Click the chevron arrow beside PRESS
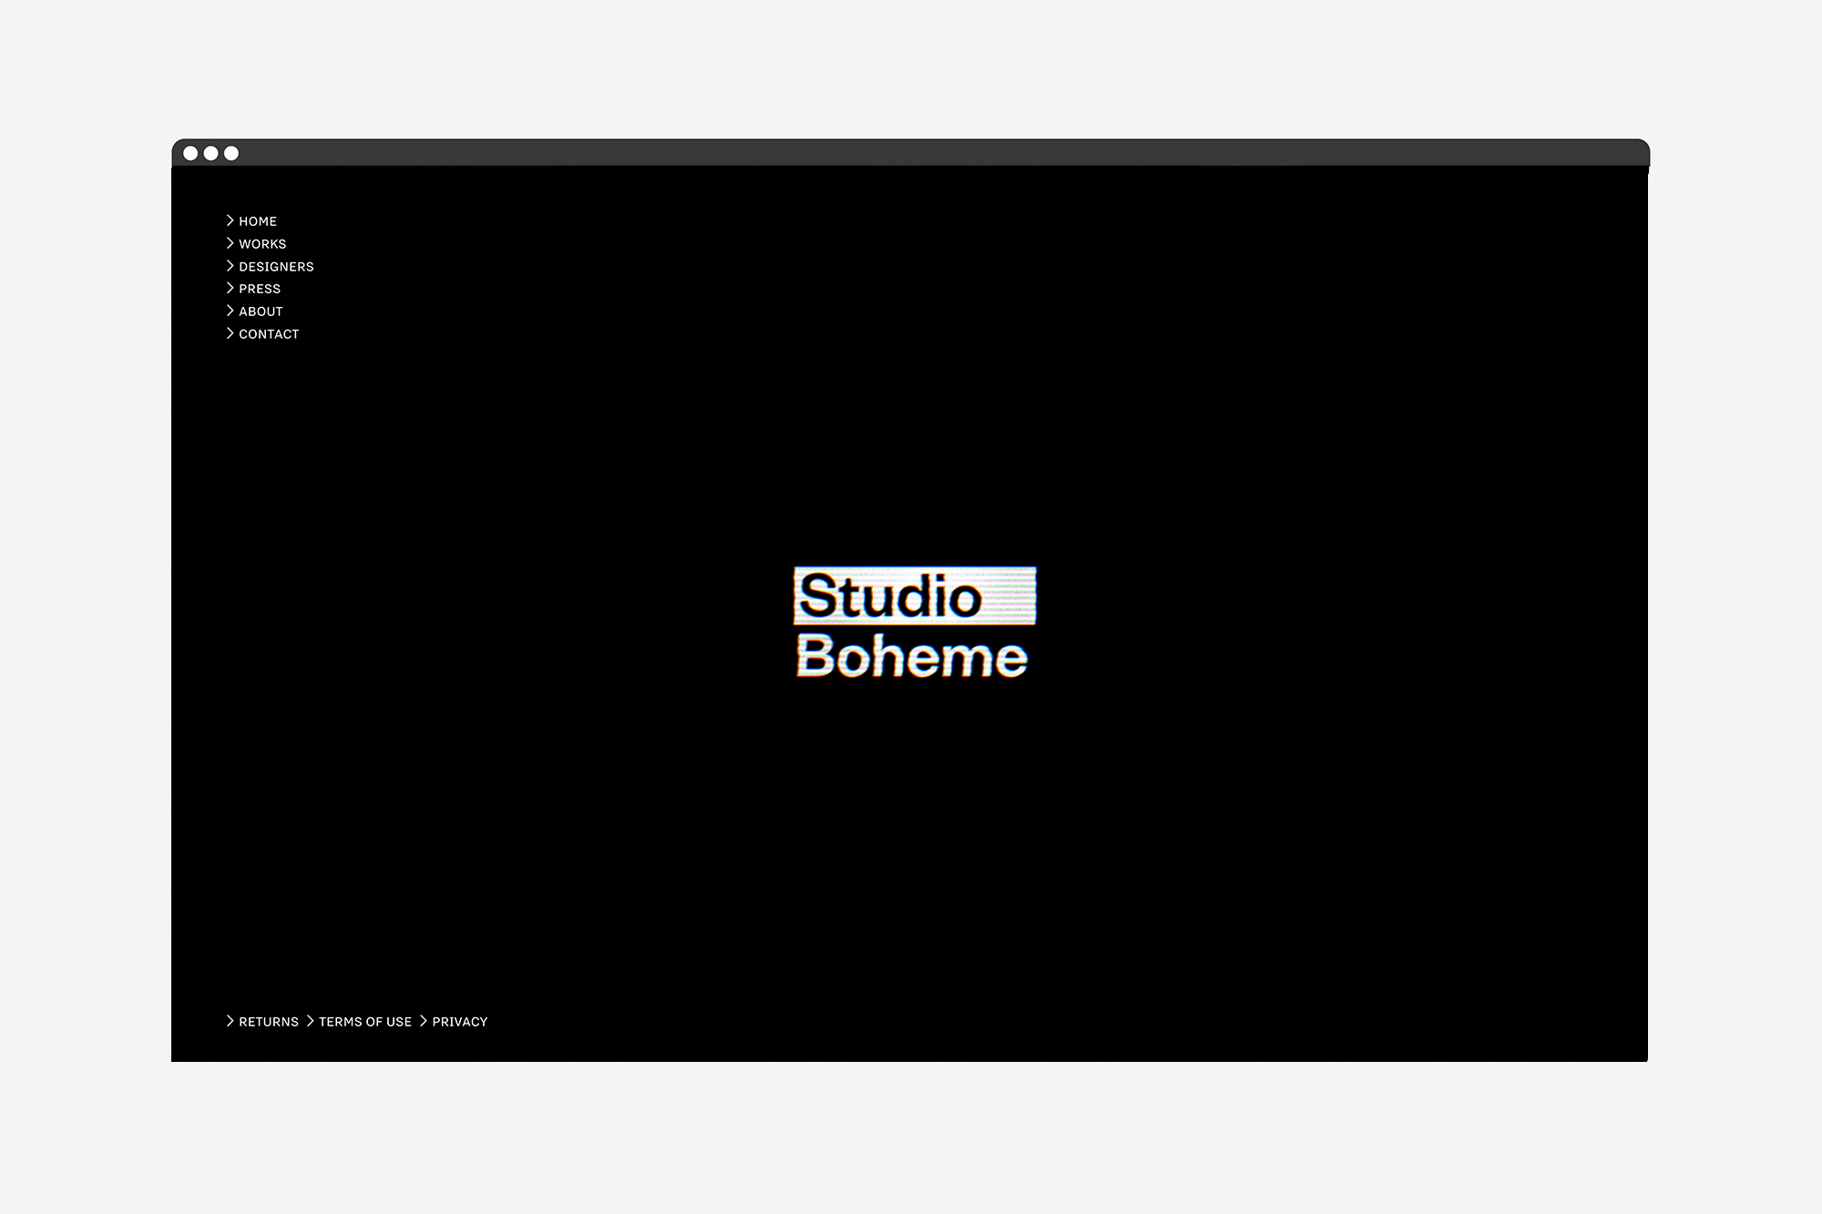The image size is (1822, 1214). [x=230, y=288]
